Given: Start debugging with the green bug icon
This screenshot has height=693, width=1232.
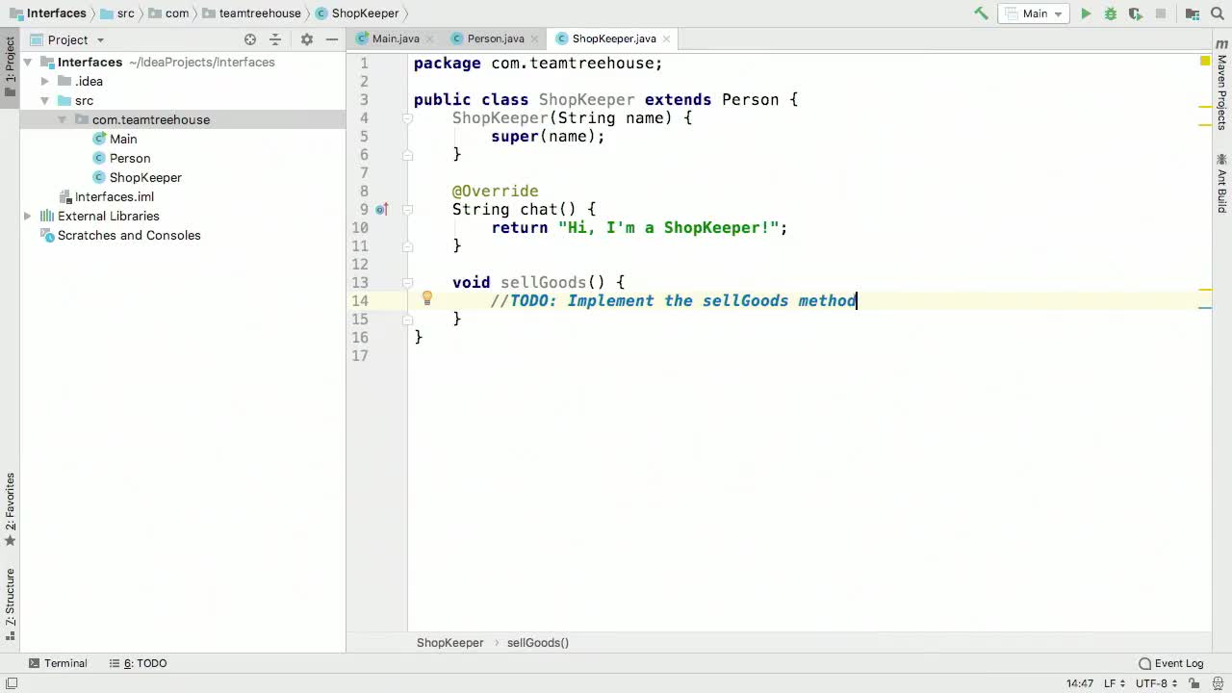Looking at the screenshot, I should (x=1111, y=13).
